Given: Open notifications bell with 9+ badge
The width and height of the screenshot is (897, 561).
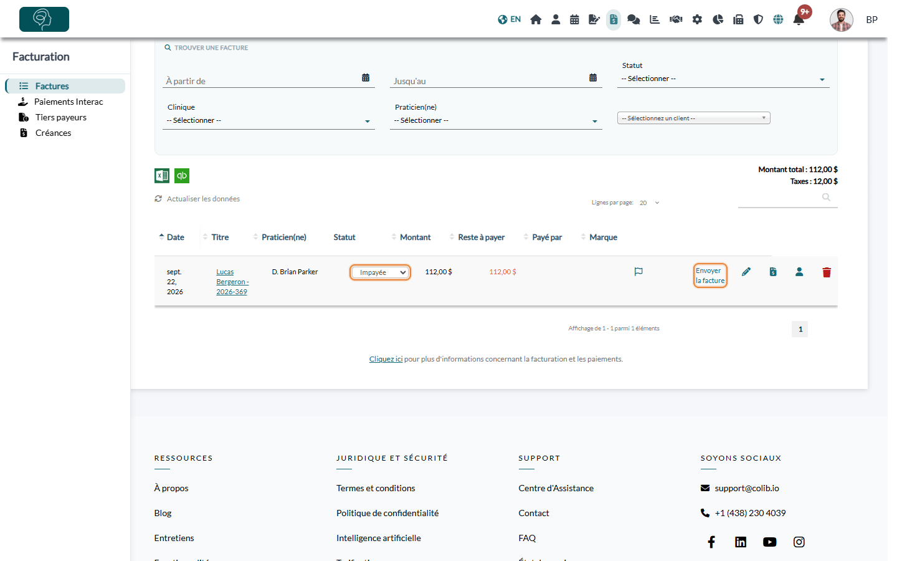Looking at the screenshot, I should (799, 19).
